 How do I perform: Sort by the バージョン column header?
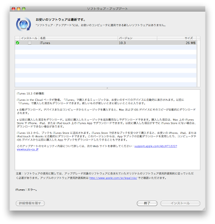(x=137, y=38)
